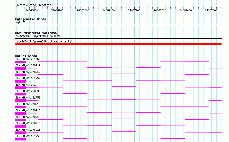Click the 74066800 ruler tick label
Image resolution: width=229 pixels, height=142 pixels.
coord(32,10)
